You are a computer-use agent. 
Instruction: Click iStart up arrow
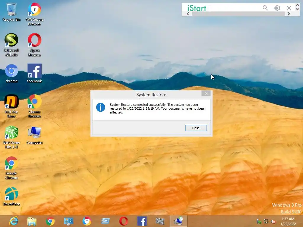[x=297, y=5]
